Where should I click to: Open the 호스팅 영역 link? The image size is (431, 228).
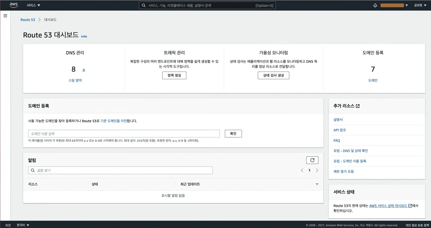tap(75, 80)
